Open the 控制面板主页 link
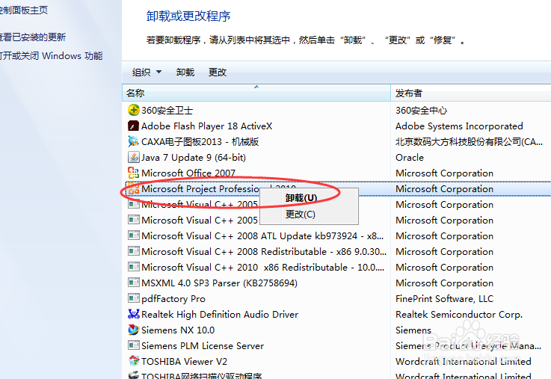This screenshot has width=551, height=379. pyautogui.click(x=23, y=10)
